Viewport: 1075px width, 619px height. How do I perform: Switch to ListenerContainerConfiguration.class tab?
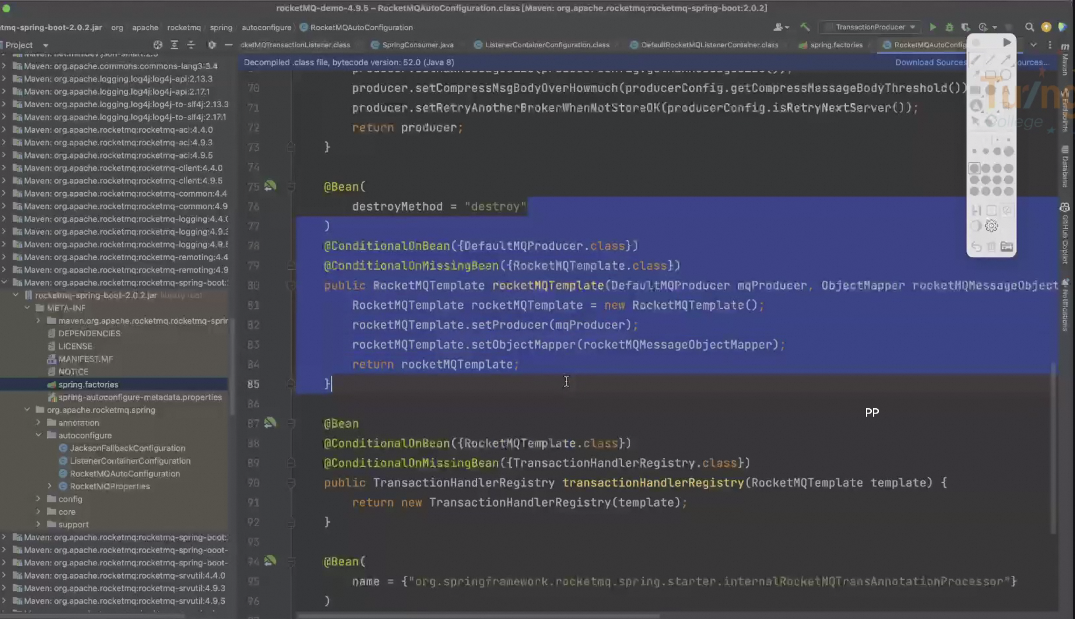coord(547,45)
